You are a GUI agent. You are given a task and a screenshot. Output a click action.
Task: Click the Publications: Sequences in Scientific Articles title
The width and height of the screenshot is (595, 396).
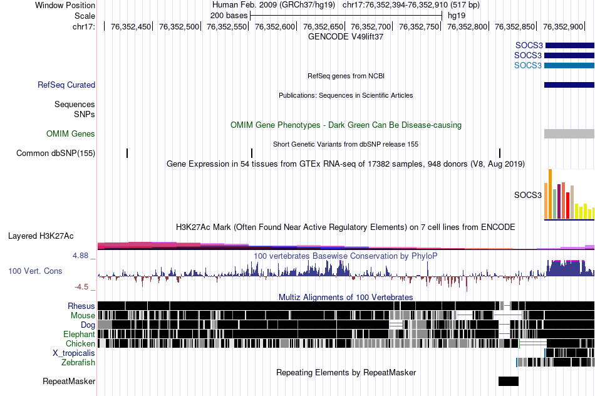346,95
